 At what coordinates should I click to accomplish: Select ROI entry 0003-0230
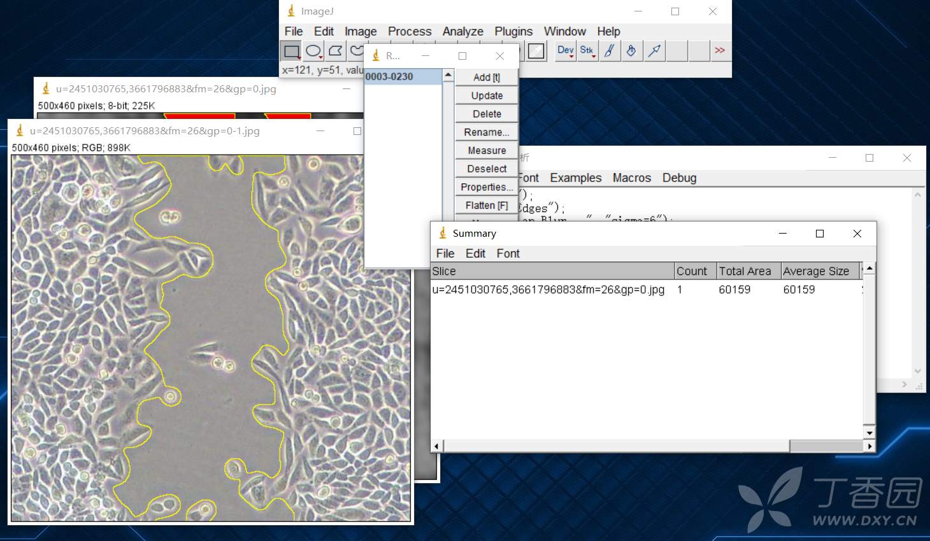tap(403, 76)
